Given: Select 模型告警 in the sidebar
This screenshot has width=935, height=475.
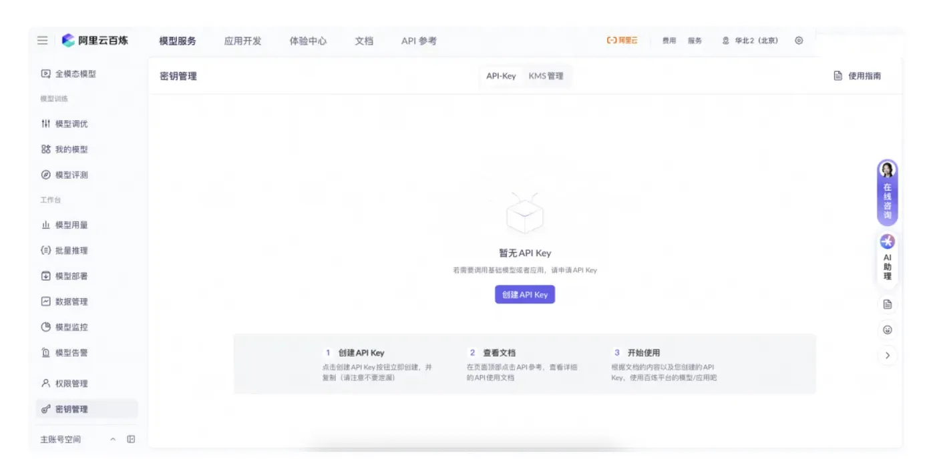Looking at the screenshot, I should [x=87, y=353].
